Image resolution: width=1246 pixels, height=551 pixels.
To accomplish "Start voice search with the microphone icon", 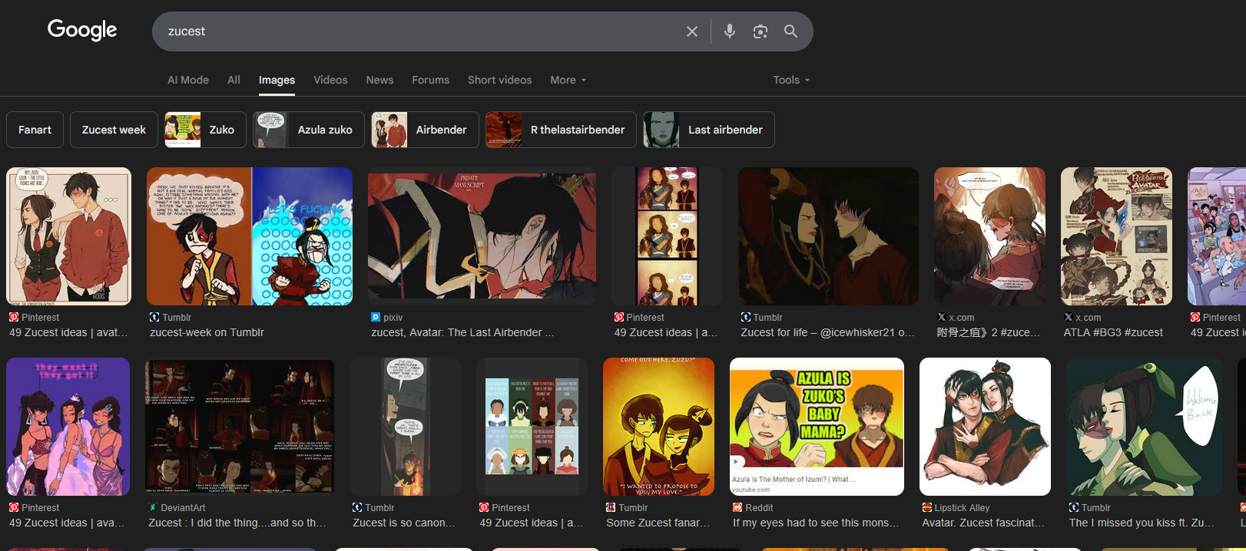I will coord(730,31).
